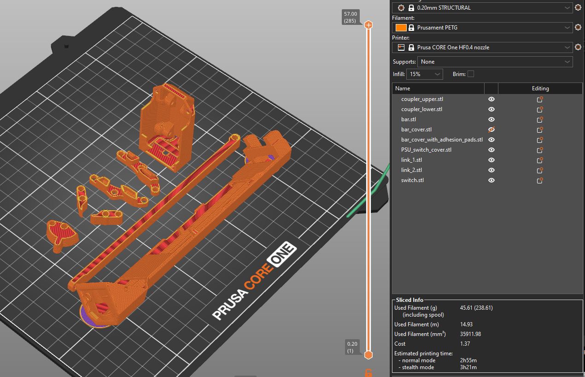
Task: Click the orange filament color swatch
Action: coord(401,28)
